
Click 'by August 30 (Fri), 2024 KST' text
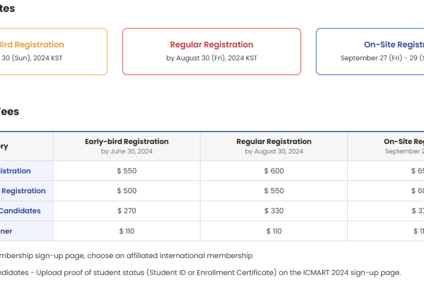[x=211, y=58]
